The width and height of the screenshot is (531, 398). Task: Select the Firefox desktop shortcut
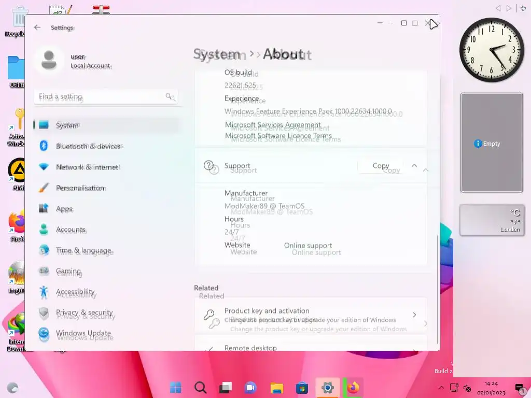(x=17, y=226)
